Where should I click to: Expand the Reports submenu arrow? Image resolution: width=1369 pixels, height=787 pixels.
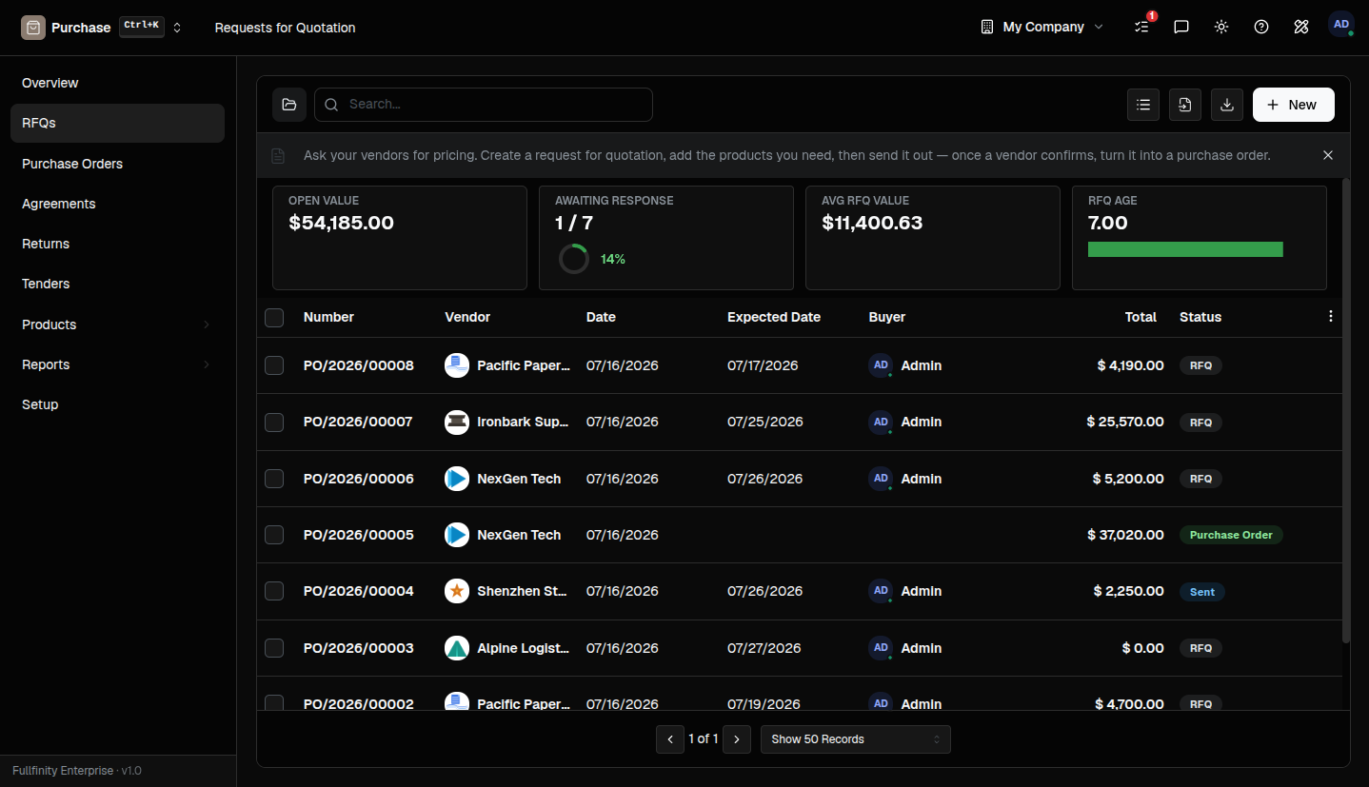click(207, 364)
